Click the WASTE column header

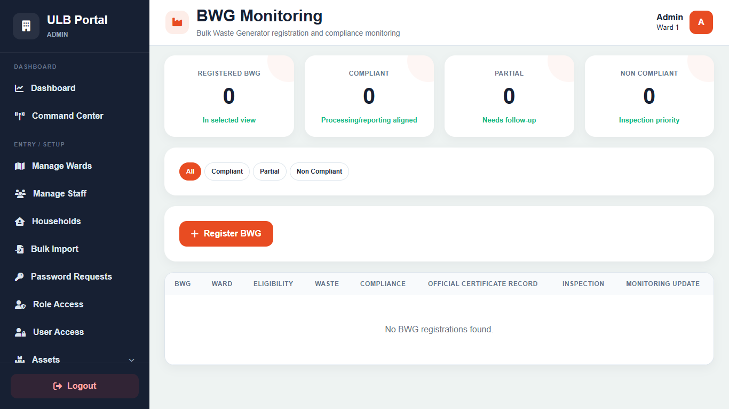click(x=327, y=284)
